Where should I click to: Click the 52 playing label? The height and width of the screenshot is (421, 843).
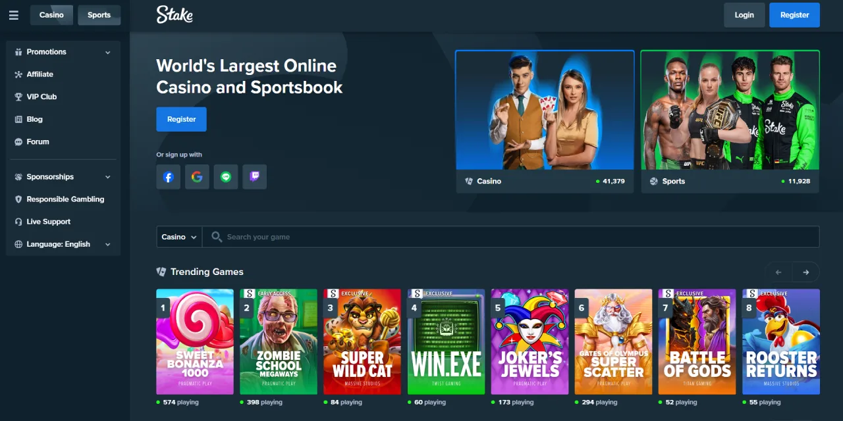click(681, 402)
